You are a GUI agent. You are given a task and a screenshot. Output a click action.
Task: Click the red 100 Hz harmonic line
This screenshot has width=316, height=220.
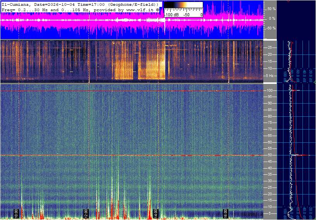132,91
